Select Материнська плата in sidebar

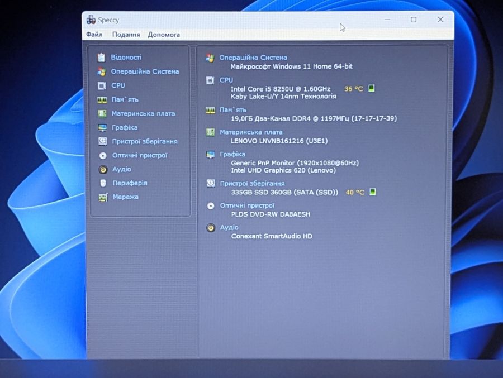(144, 113)
